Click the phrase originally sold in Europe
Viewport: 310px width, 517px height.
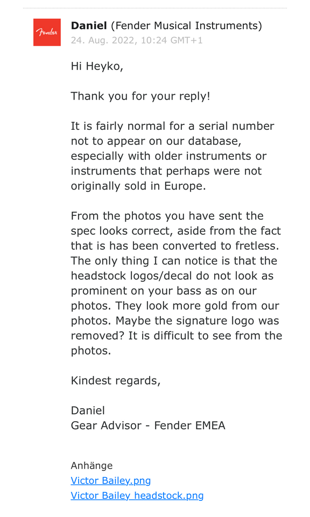tap(138, 186)
